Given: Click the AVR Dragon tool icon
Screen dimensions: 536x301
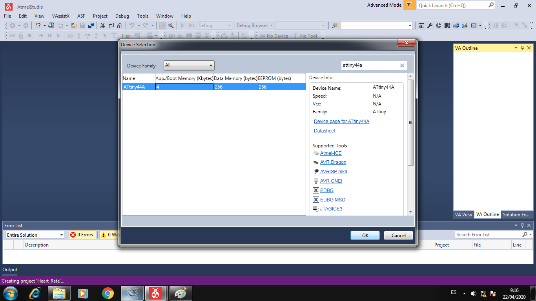Looking at the screenshot, I should (x=316, y=162).
